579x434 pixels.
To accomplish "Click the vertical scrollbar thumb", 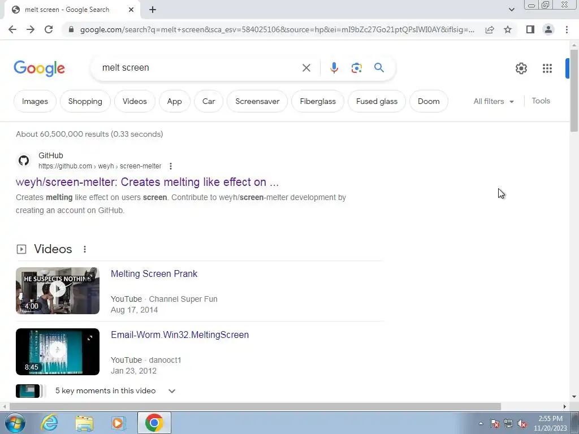I will click(x=574, y=90).
